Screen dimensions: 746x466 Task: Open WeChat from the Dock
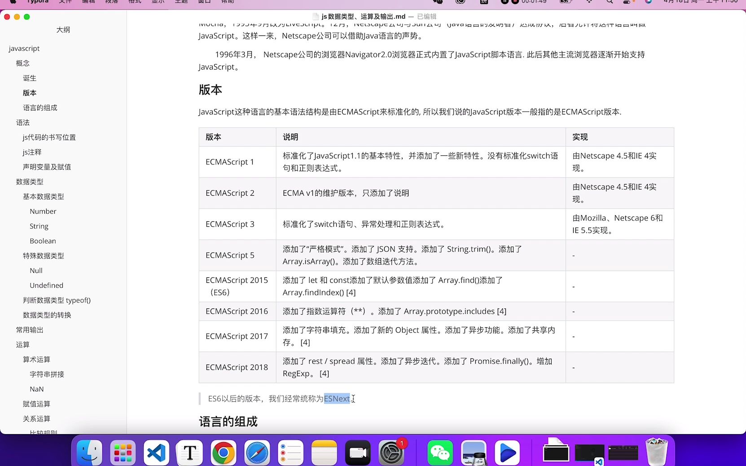point(440,452)
